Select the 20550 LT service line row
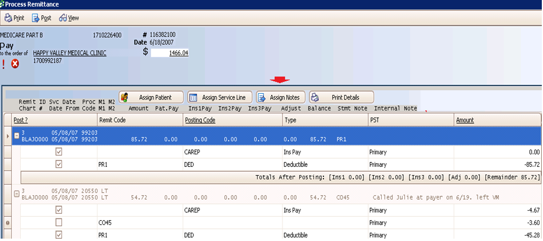543x241 pixels. pos(277,194)
